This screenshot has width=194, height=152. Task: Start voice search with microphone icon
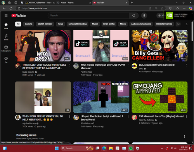144,16
